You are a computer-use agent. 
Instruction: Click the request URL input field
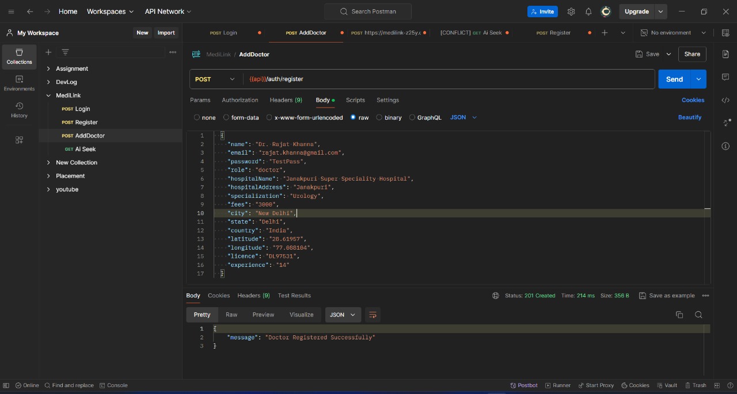point(403,79)
